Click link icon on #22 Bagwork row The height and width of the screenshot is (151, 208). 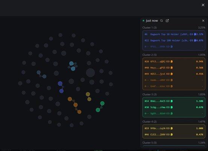pos(191,40)
